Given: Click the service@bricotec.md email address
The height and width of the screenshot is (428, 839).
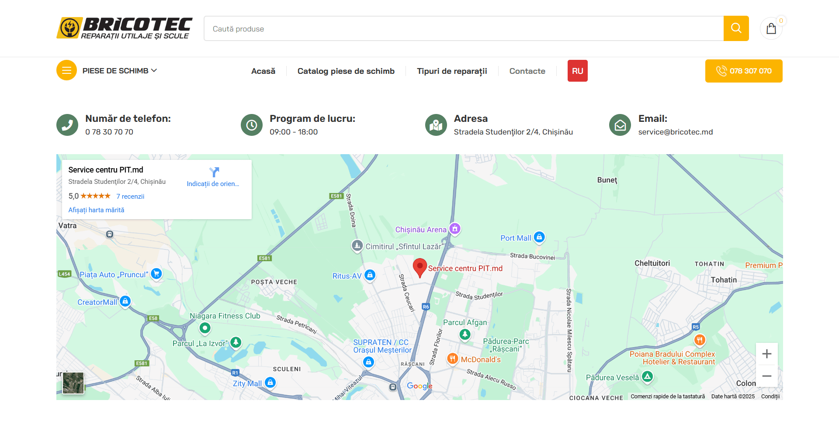Looking at the screenshot, I should [x=676, y=132].
